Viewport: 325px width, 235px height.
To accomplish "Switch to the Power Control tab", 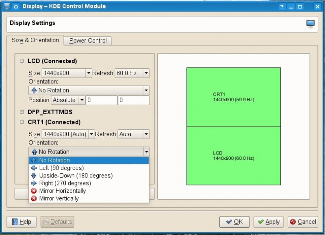I will [x=88, y=41].
